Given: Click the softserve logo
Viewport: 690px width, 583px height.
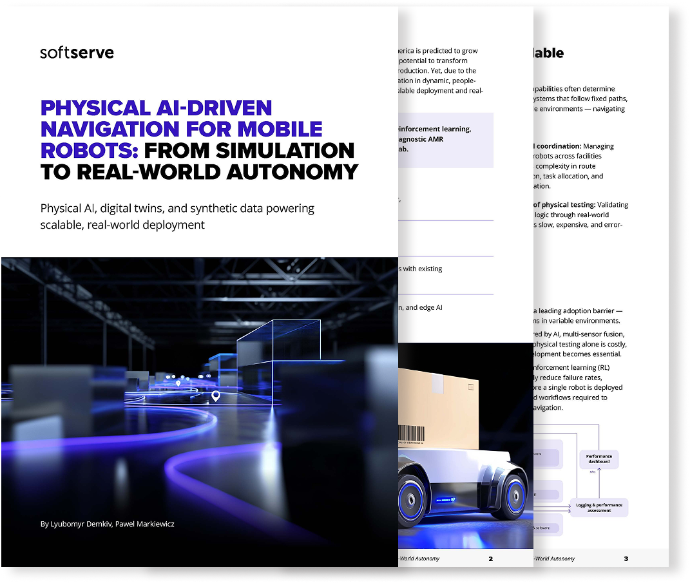Looking at the screenshot, I should coord(77,53).
